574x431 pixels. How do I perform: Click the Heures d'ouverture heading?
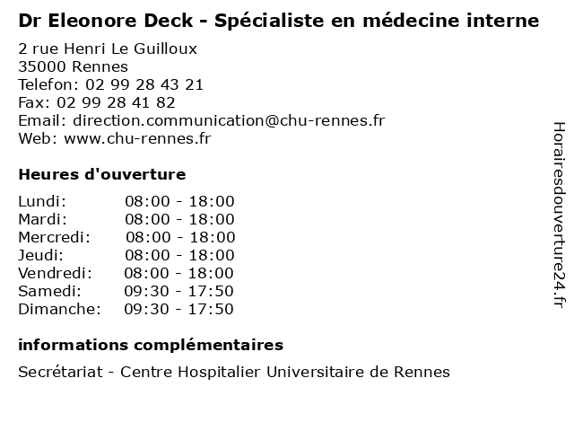tap(102, 174)
